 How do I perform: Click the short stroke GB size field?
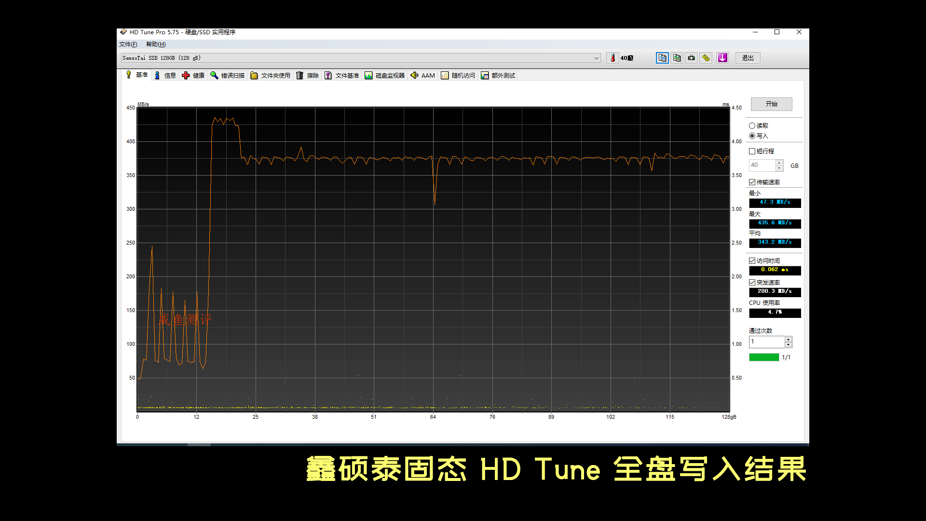coord(762,165)
